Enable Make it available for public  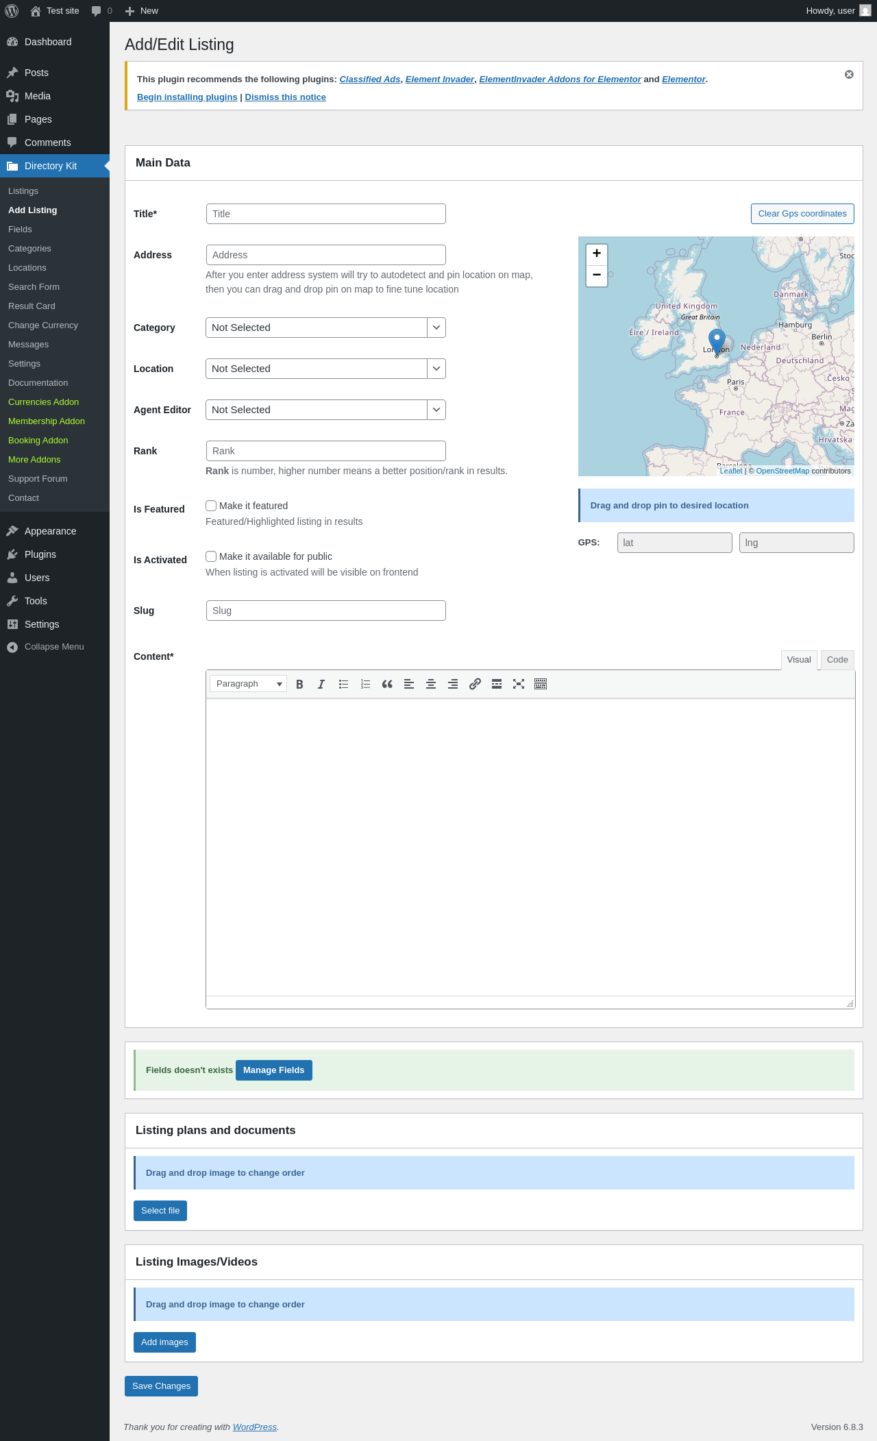coord(212,556)
